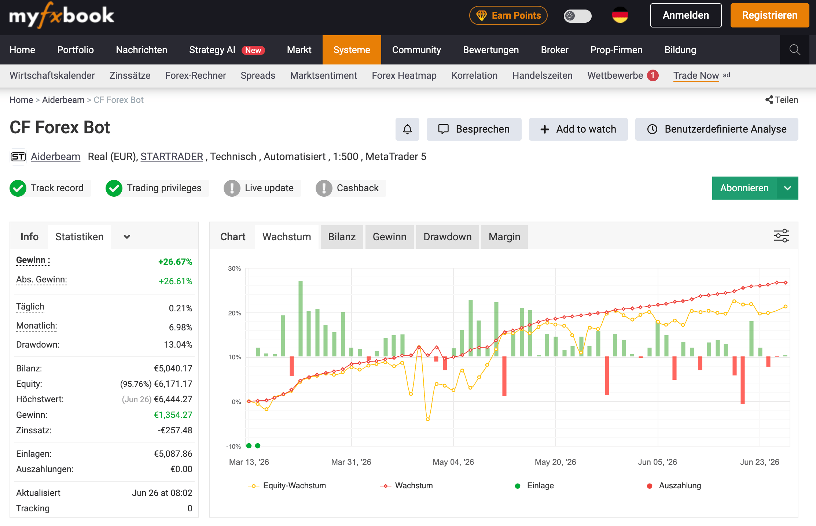Viewport: 816px width, 526px height.
Task: Click the search magnifier icon
Action: (794, 50)
